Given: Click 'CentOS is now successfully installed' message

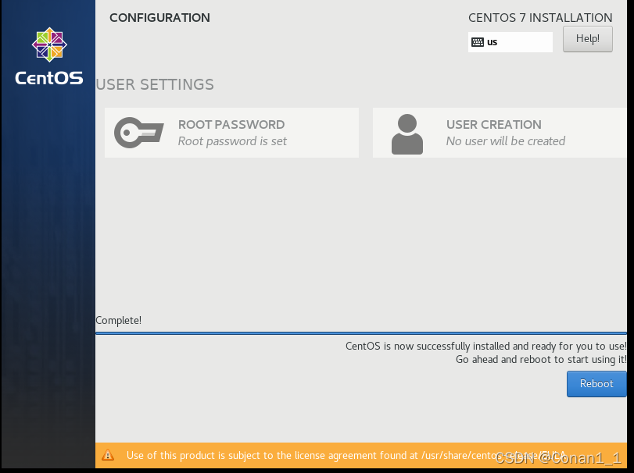Looking at the screenshot, I should (486, 347).
